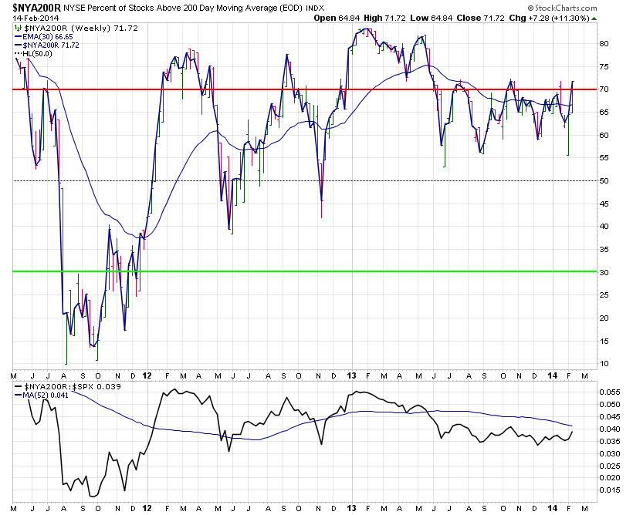Click the Chg +7.28 (+11.30%) readout
The width and height of the screenshot is (633, 515).
tap(549, 19)
